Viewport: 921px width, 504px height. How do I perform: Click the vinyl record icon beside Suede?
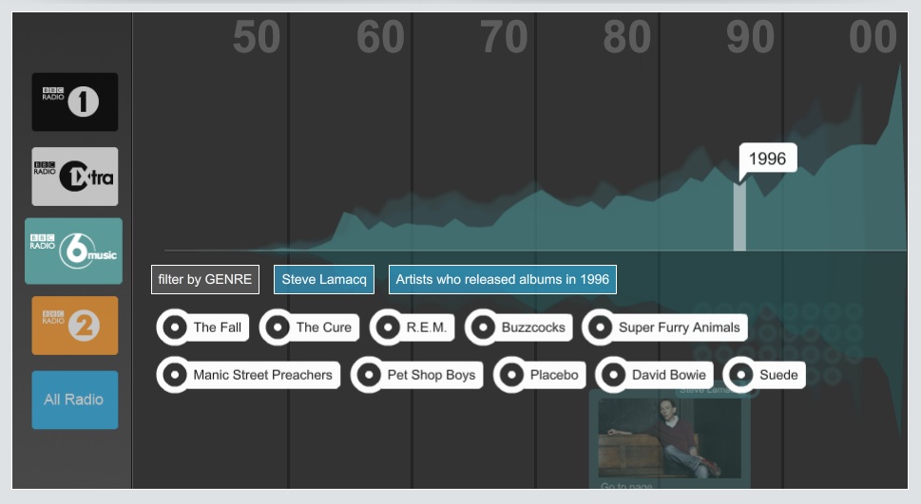point(740,375)
